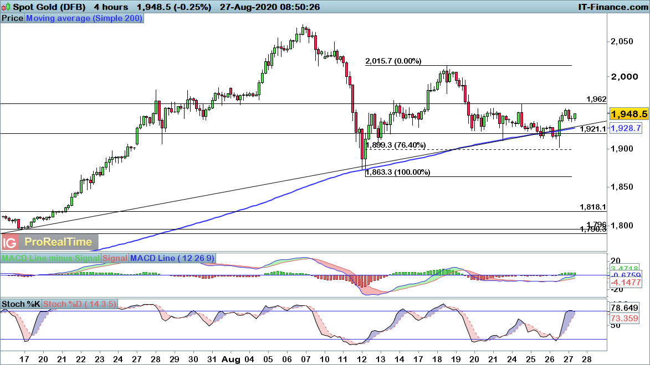Screen dimensions: 650x365
Task: Select the Moving average (Simple 200) label
Action: coord(84,18)
